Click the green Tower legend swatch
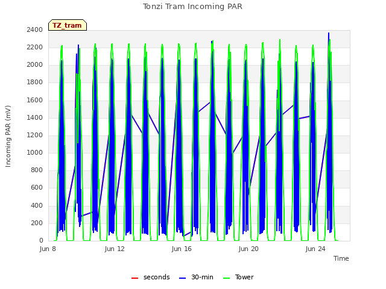386x289 pixels. 226,278
